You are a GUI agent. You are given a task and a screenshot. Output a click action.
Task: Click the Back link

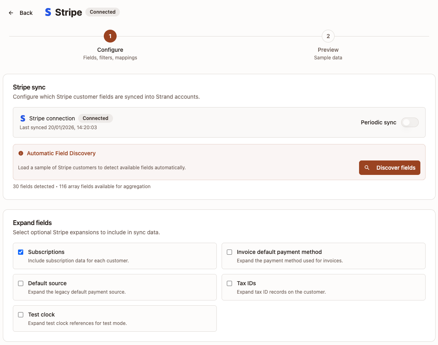coord(26,12)
